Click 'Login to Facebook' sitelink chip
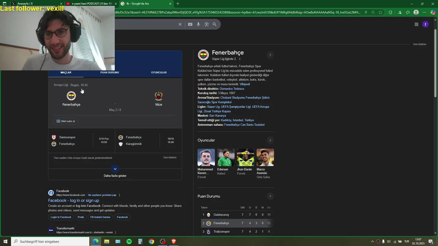The height and width of the screenshot is (246, 438). pyautogui.click(x=61, y=217)
